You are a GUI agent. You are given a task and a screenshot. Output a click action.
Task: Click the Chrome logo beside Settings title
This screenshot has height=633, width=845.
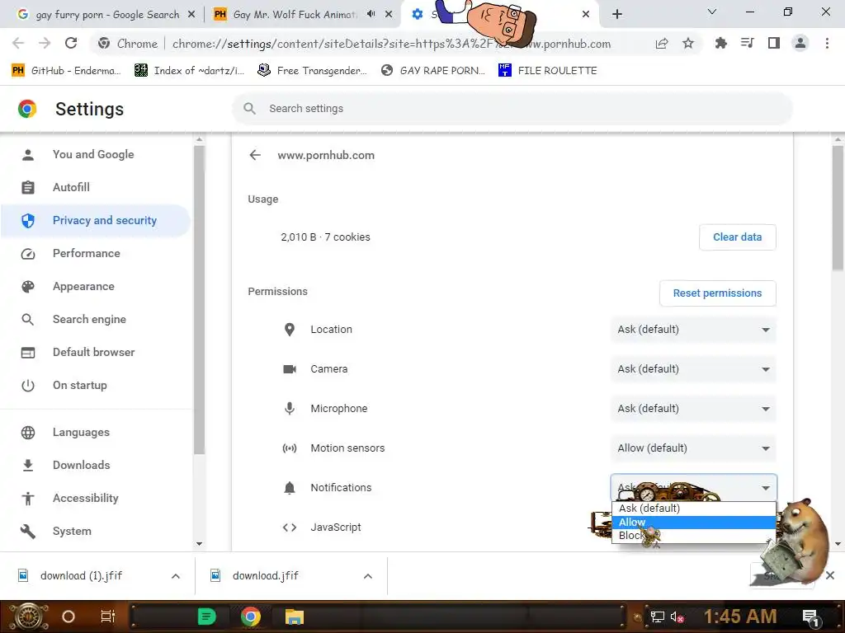click(27, 109)
